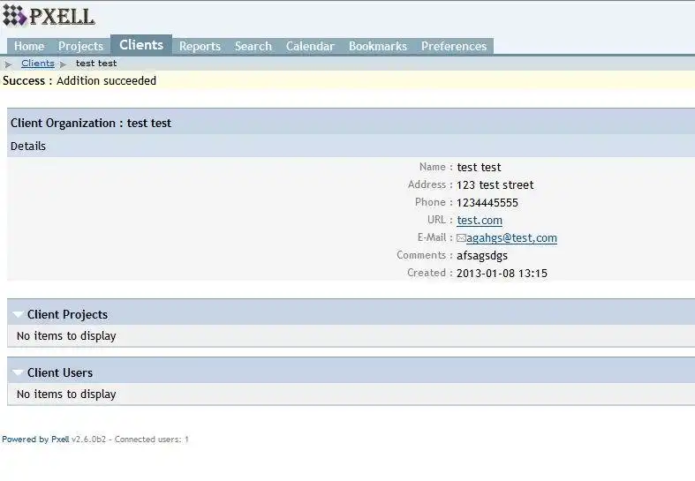The width and height of the screenshot is (695, 481).
Task: Click the 'Address :' field label
Action: coord(430,184)
